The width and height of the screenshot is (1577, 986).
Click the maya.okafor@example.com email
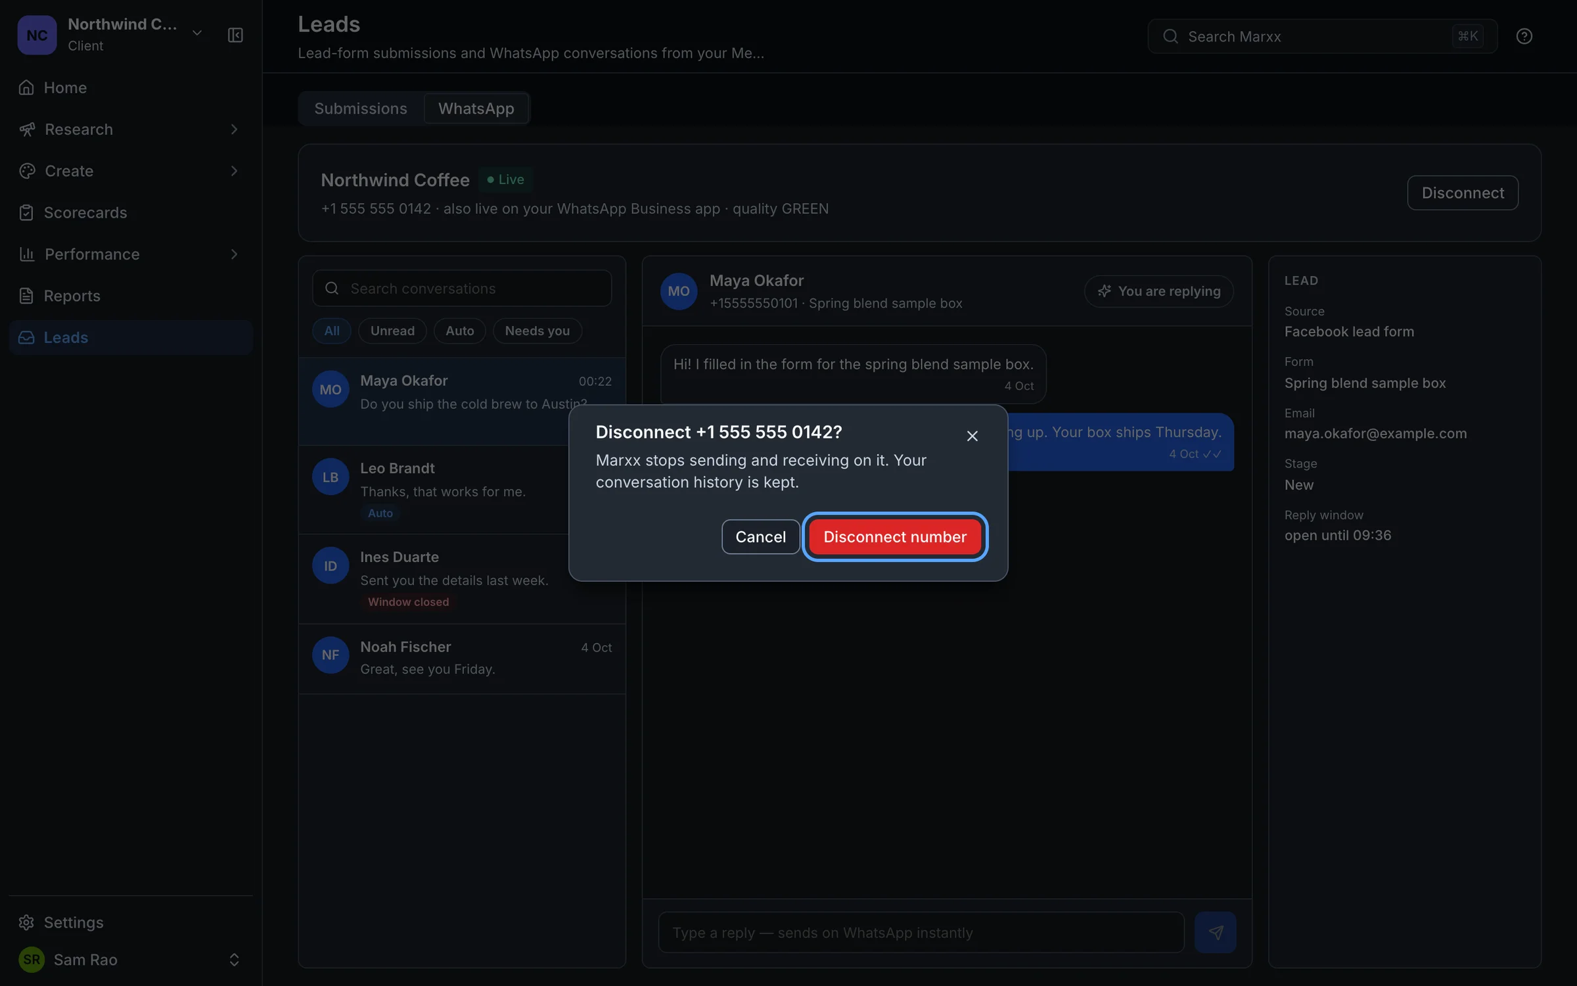coord(1375,434)
